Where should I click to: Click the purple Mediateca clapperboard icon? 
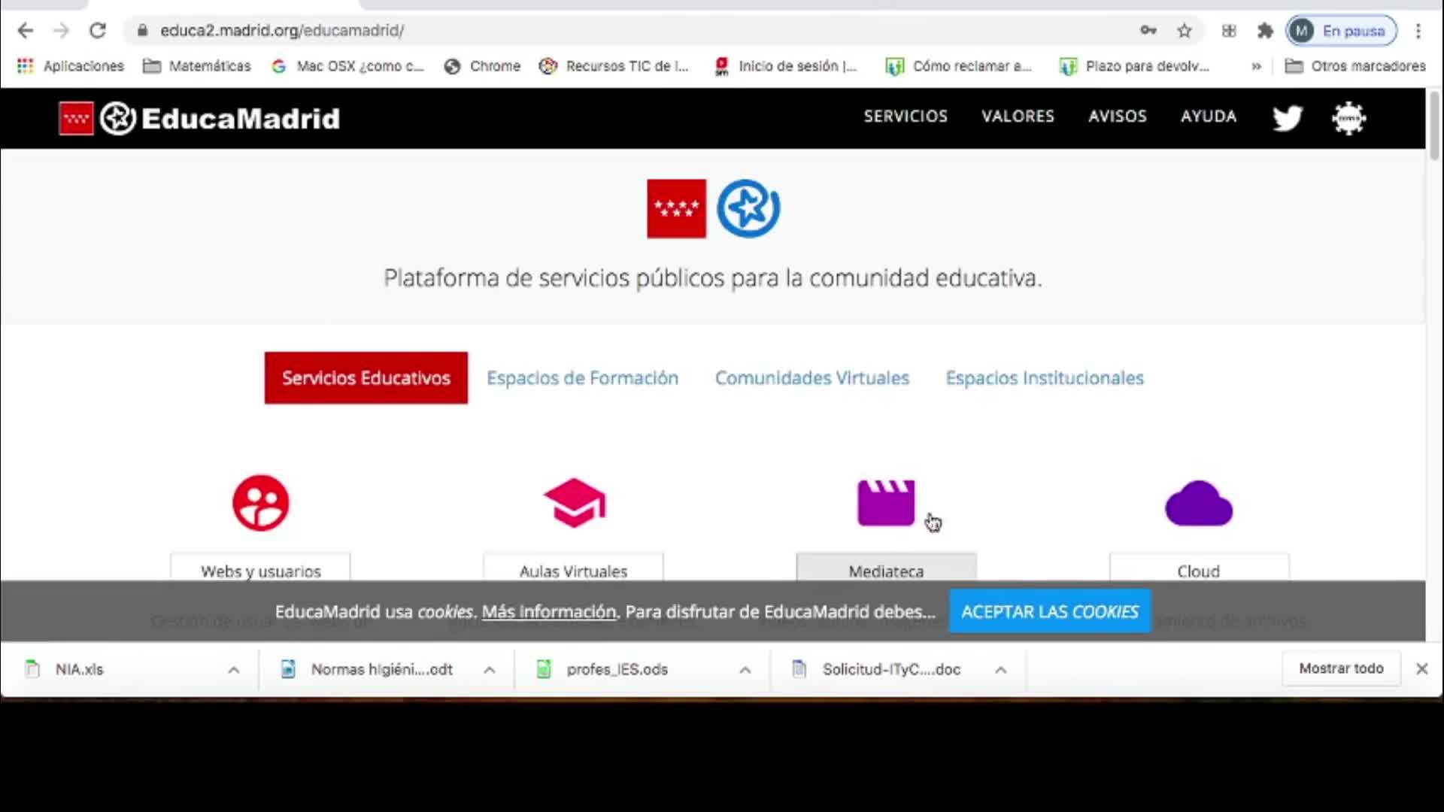tap(886, 502)
